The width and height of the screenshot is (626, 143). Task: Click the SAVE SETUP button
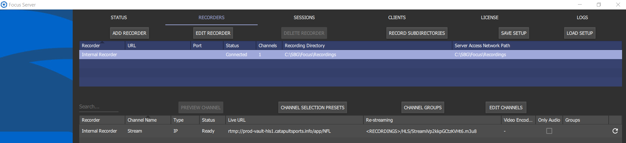(x=514, y=33)
